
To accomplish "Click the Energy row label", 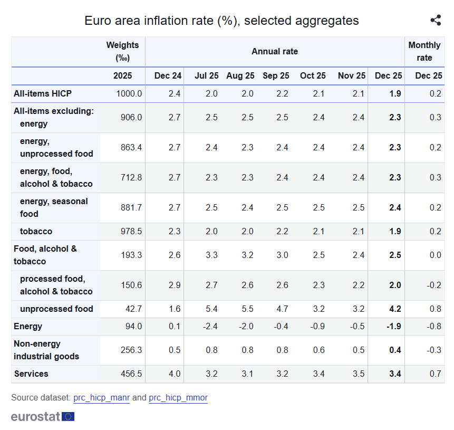I will click(28, 326).
